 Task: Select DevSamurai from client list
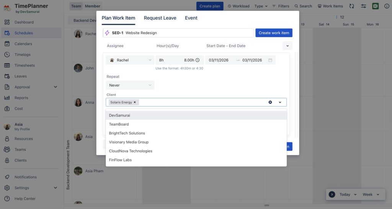[196, 115]
